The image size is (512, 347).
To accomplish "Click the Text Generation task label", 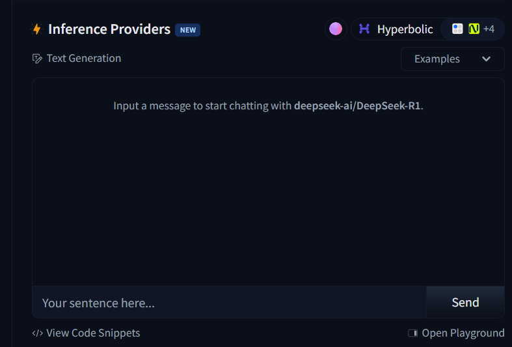I will point(84,59).
